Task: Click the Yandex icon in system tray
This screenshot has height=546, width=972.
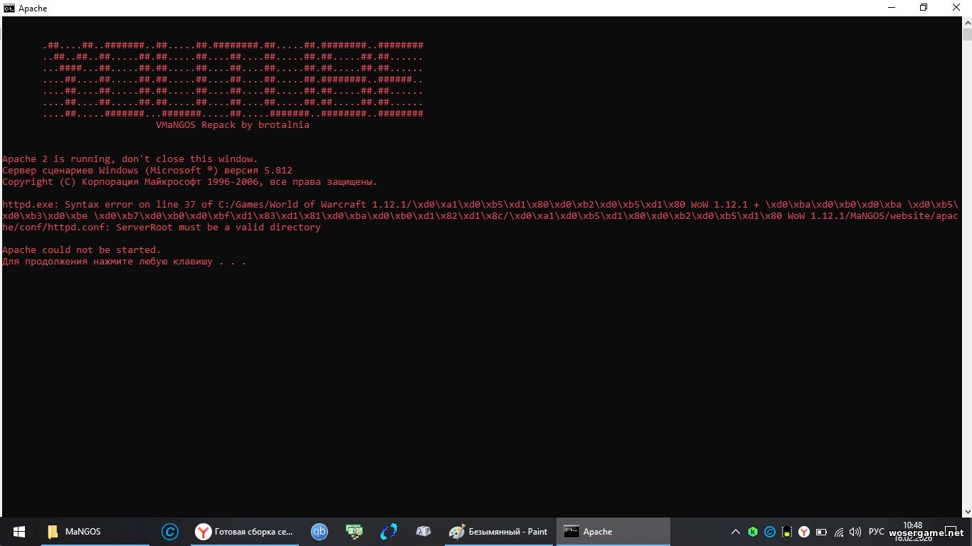Action: (x=804, y=532)
